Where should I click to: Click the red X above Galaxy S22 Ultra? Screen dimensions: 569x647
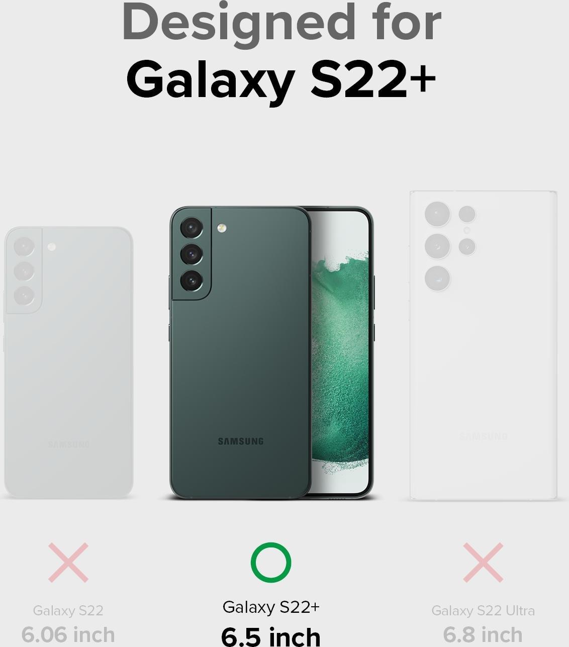(483, 563)
